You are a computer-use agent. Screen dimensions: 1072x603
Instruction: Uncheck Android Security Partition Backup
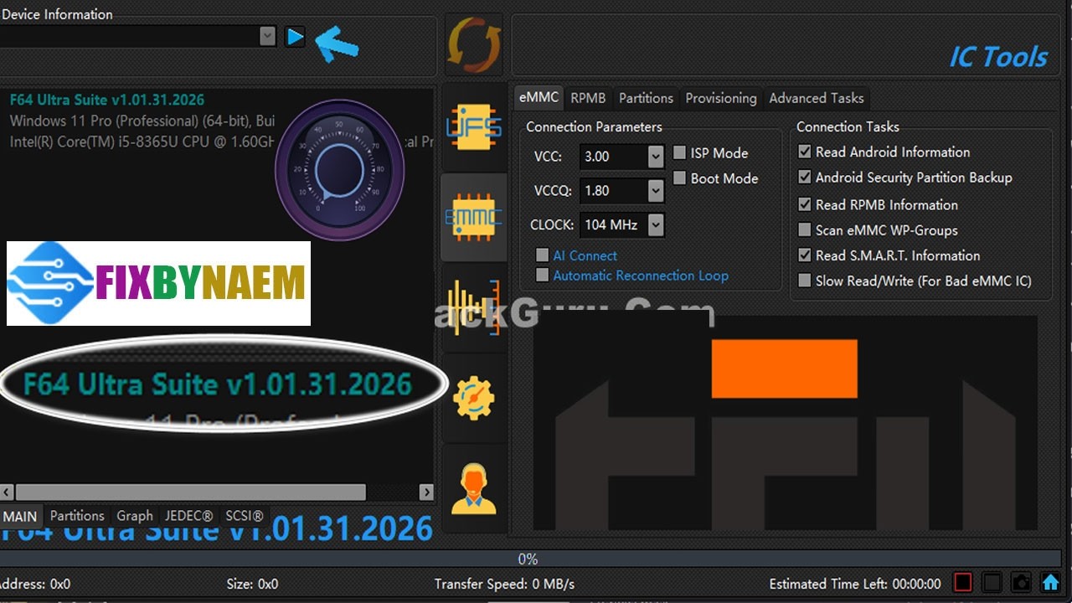[805, 178]
